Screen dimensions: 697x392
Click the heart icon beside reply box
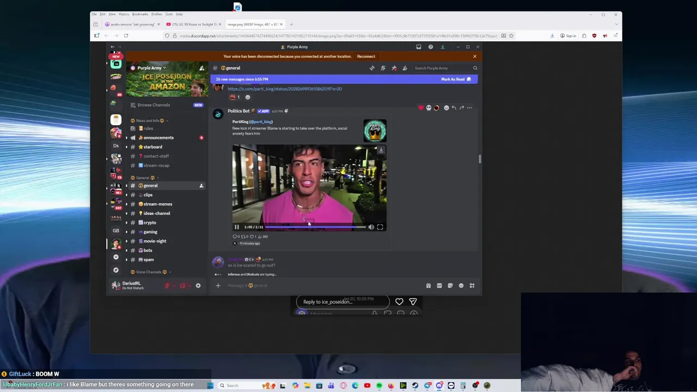(399, 302)
